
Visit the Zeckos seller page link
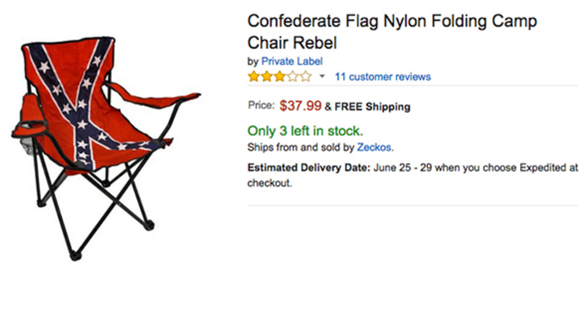click(374, 147)
